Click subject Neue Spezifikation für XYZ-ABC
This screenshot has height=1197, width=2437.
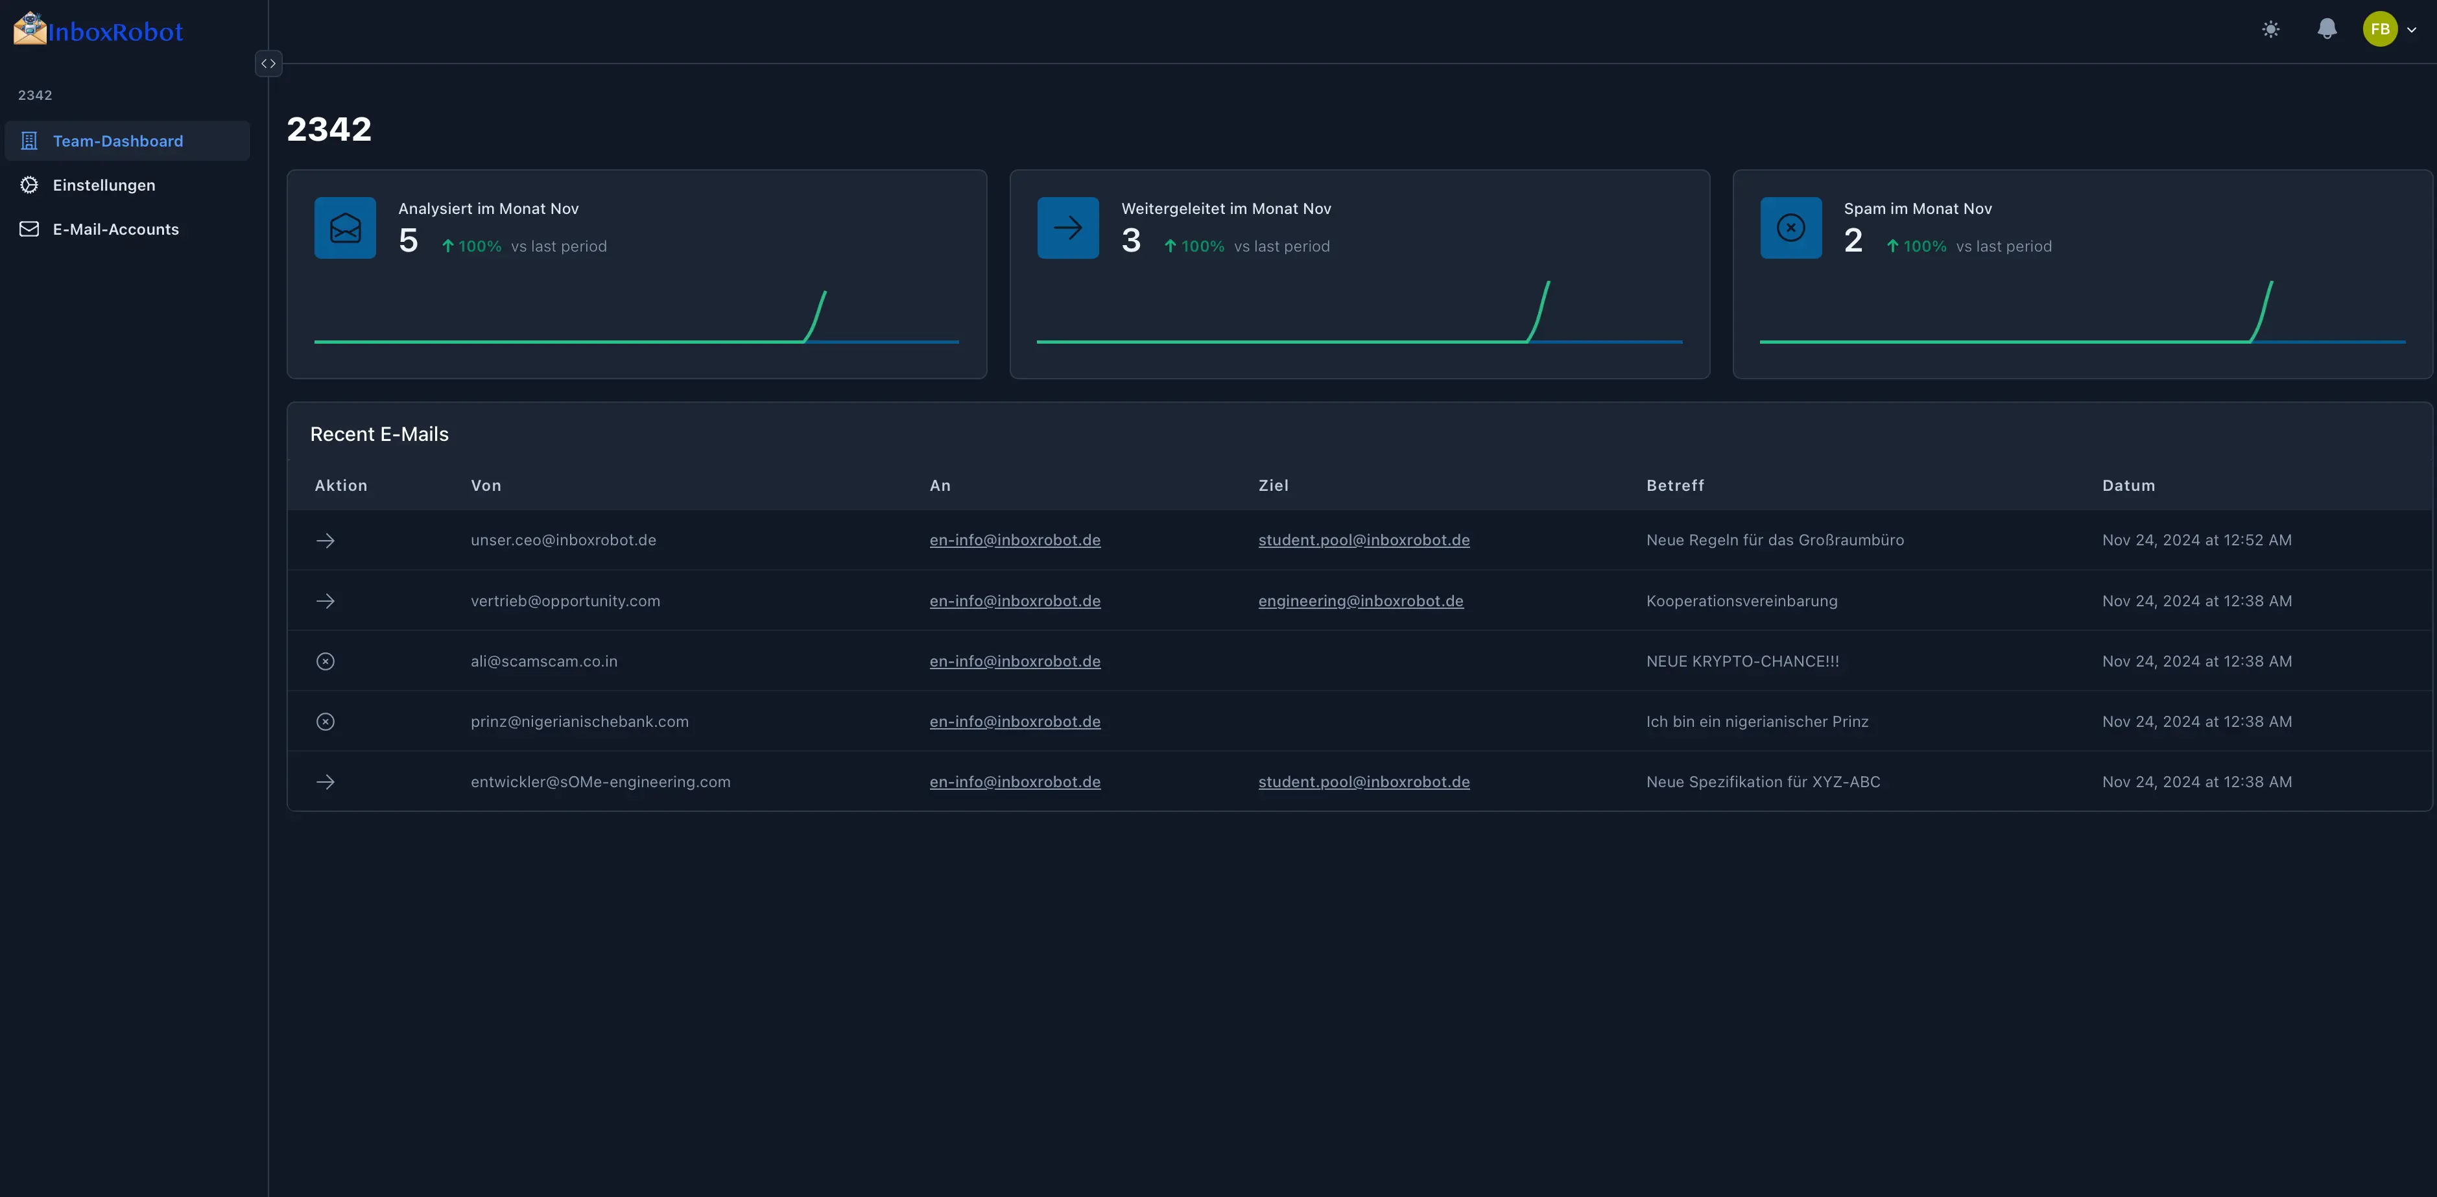coord(1763,783)
